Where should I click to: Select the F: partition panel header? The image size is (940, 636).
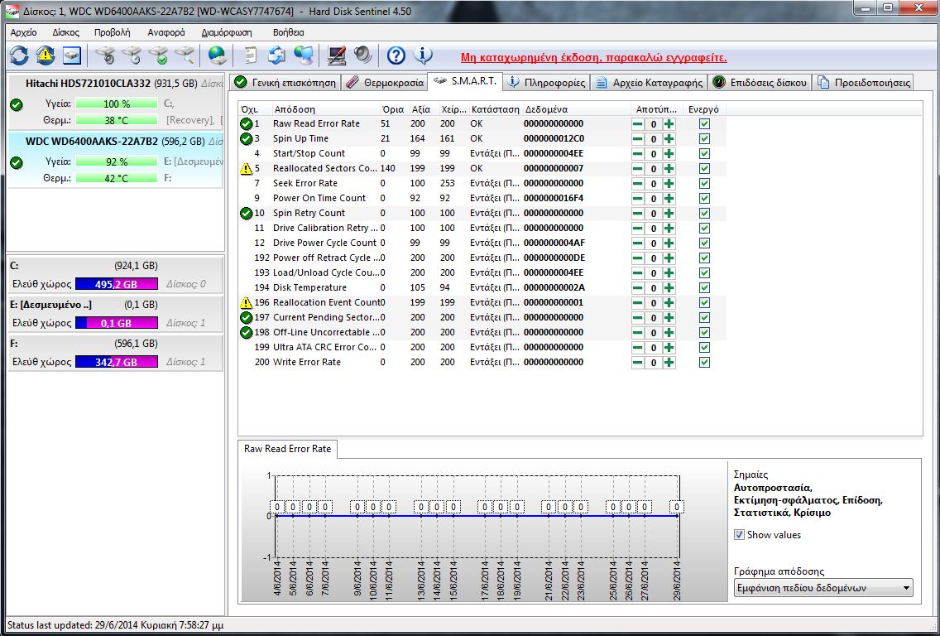point(115,344)
